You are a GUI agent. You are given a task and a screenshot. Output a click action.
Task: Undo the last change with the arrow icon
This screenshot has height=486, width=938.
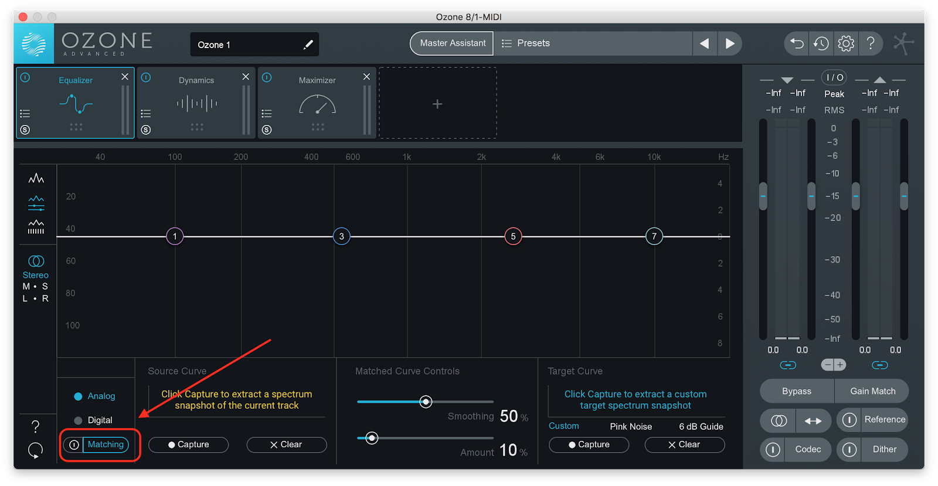tap(797, 43)
